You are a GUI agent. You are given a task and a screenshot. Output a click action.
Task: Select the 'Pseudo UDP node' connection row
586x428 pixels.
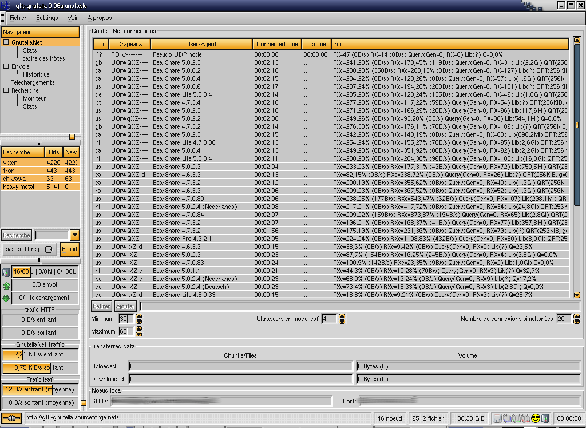click(331, 54)
